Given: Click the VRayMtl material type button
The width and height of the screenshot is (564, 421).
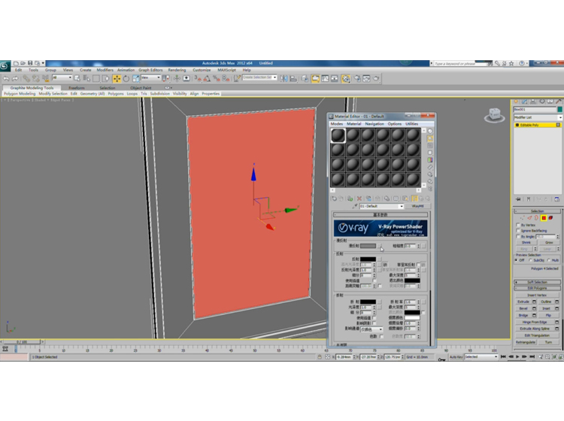Looking at the screenshot, I should [417, 206].
